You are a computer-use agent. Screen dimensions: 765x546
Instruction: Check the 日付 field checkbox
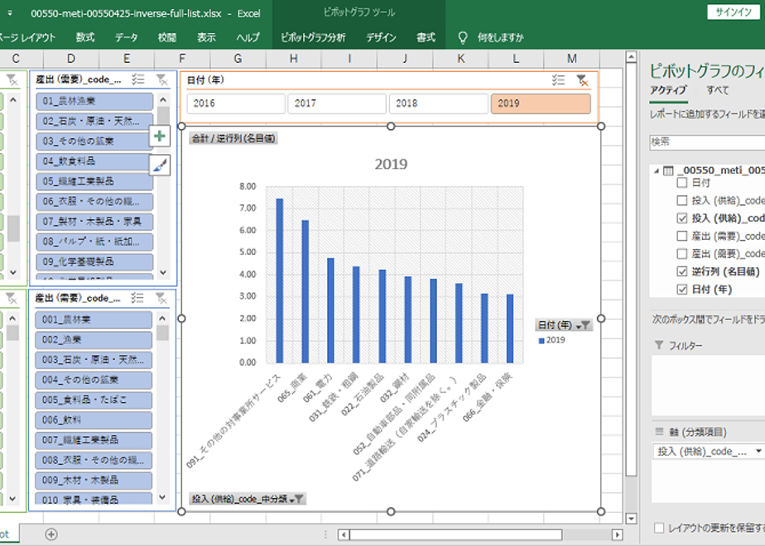682,183
